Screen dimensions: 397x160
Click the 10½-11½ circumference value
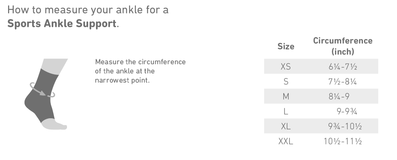(x=343, y=141)
